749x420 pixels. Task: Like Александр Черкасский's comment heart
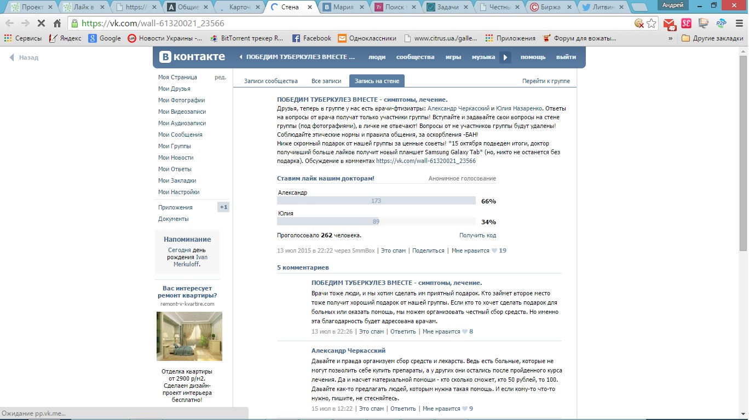pos(465,409)
